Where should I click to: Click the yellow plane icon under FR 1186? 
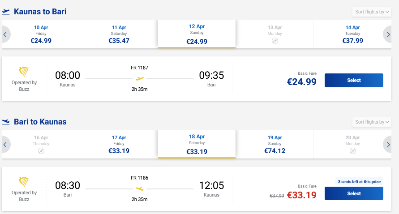click(x=140, y=188)
